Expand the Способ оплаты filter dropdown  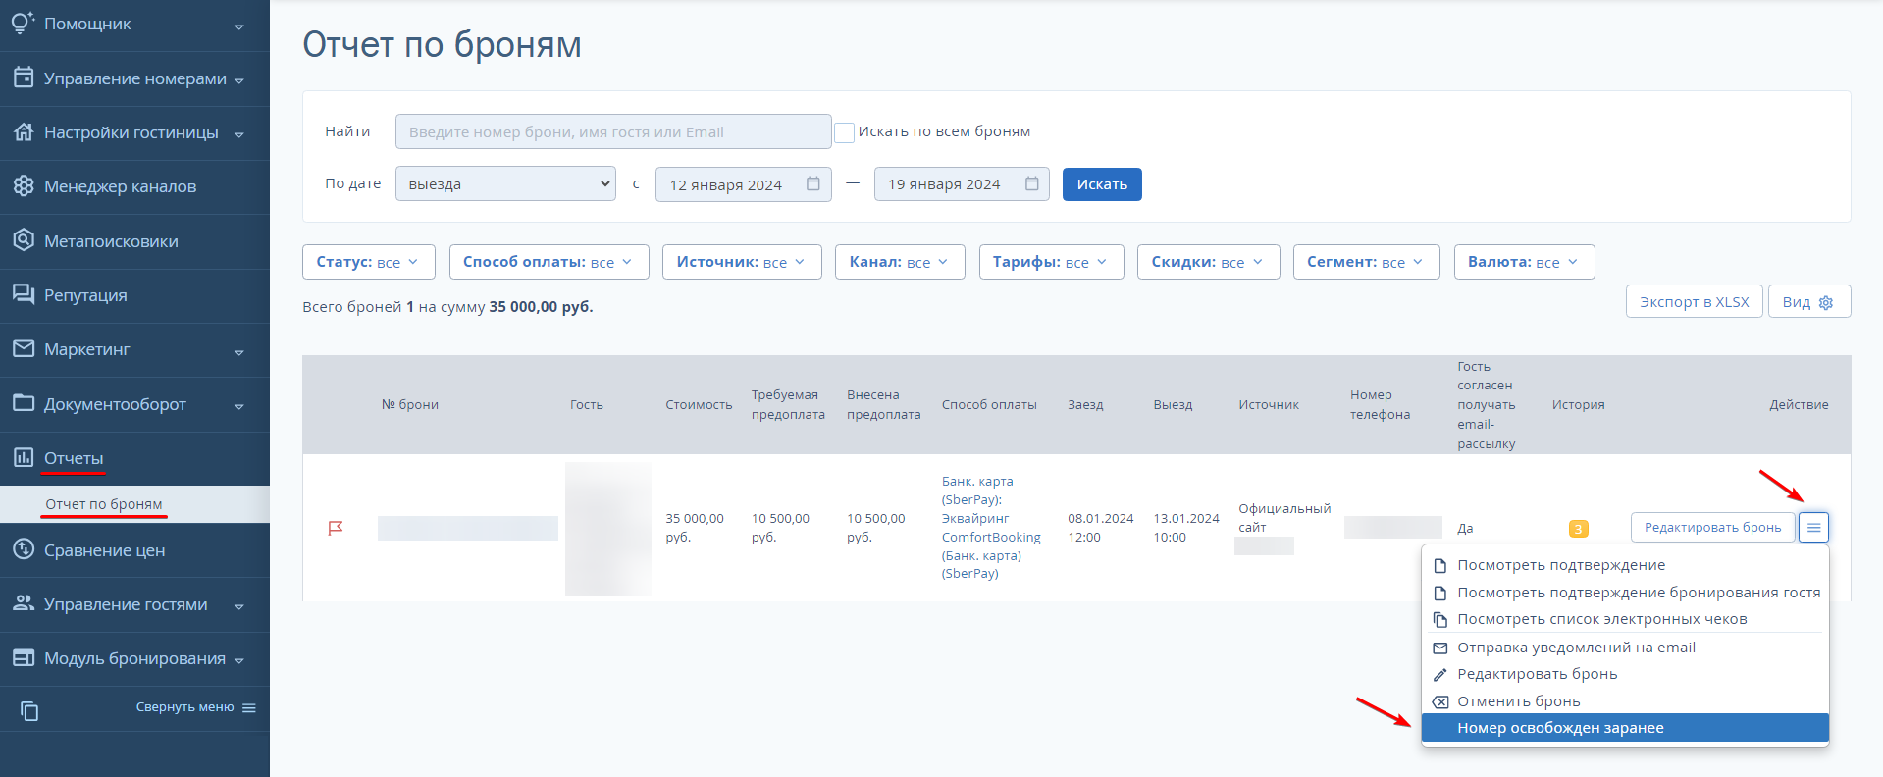(549, 262)
